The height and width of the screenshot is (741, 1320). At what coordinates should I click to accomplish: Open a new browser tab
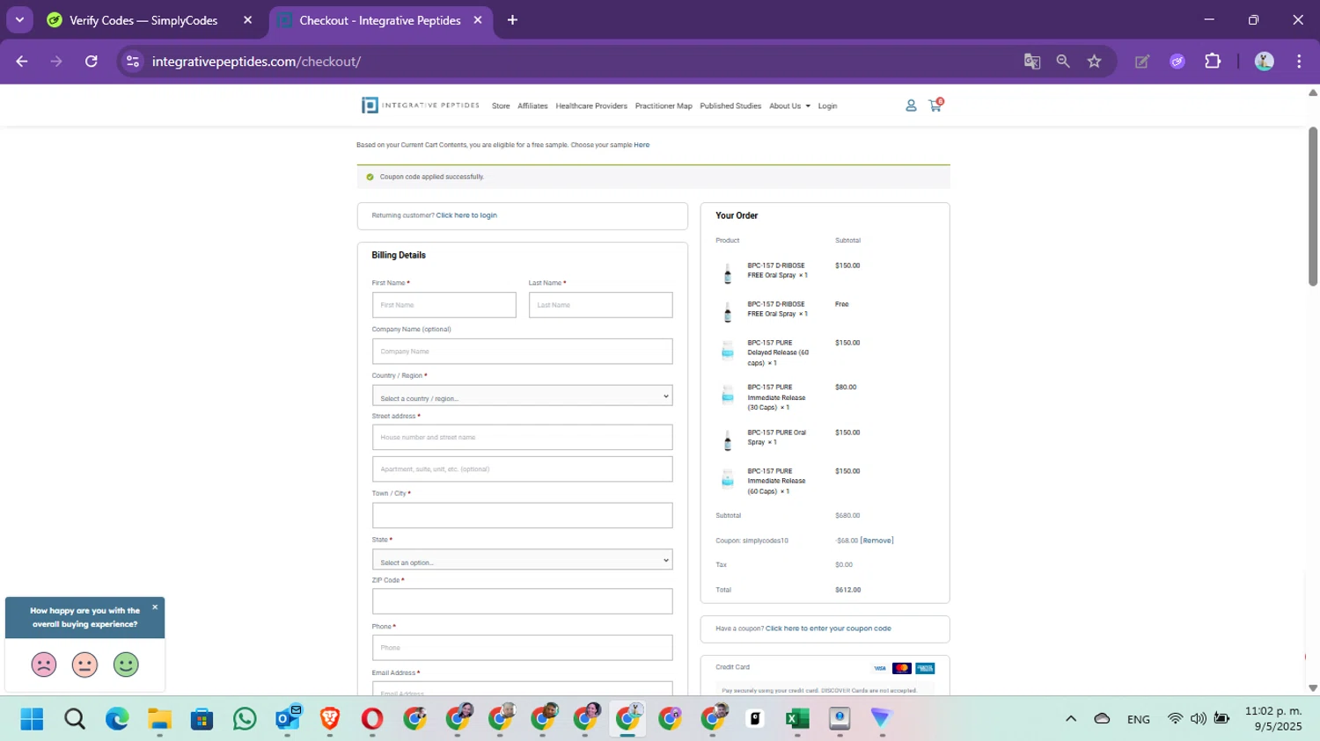(512, 20)
